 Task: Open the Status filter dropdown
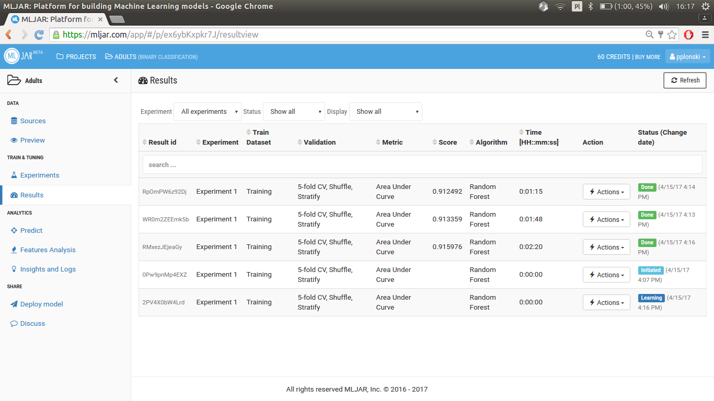294,112
